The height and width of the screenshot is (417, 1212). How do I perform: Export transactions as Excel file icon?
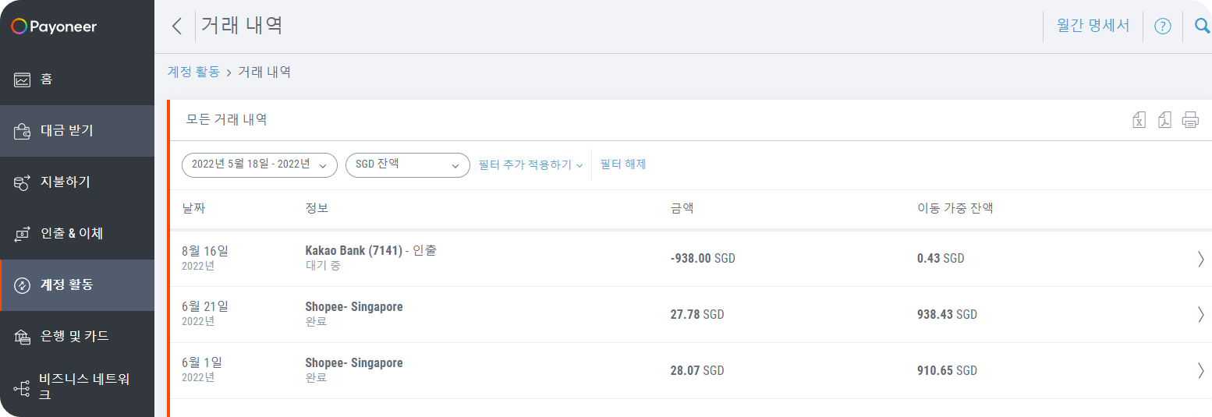(x=1139, y=119)
